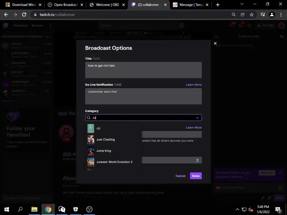Show hidden system tray icons

click(x=237, y=209)
